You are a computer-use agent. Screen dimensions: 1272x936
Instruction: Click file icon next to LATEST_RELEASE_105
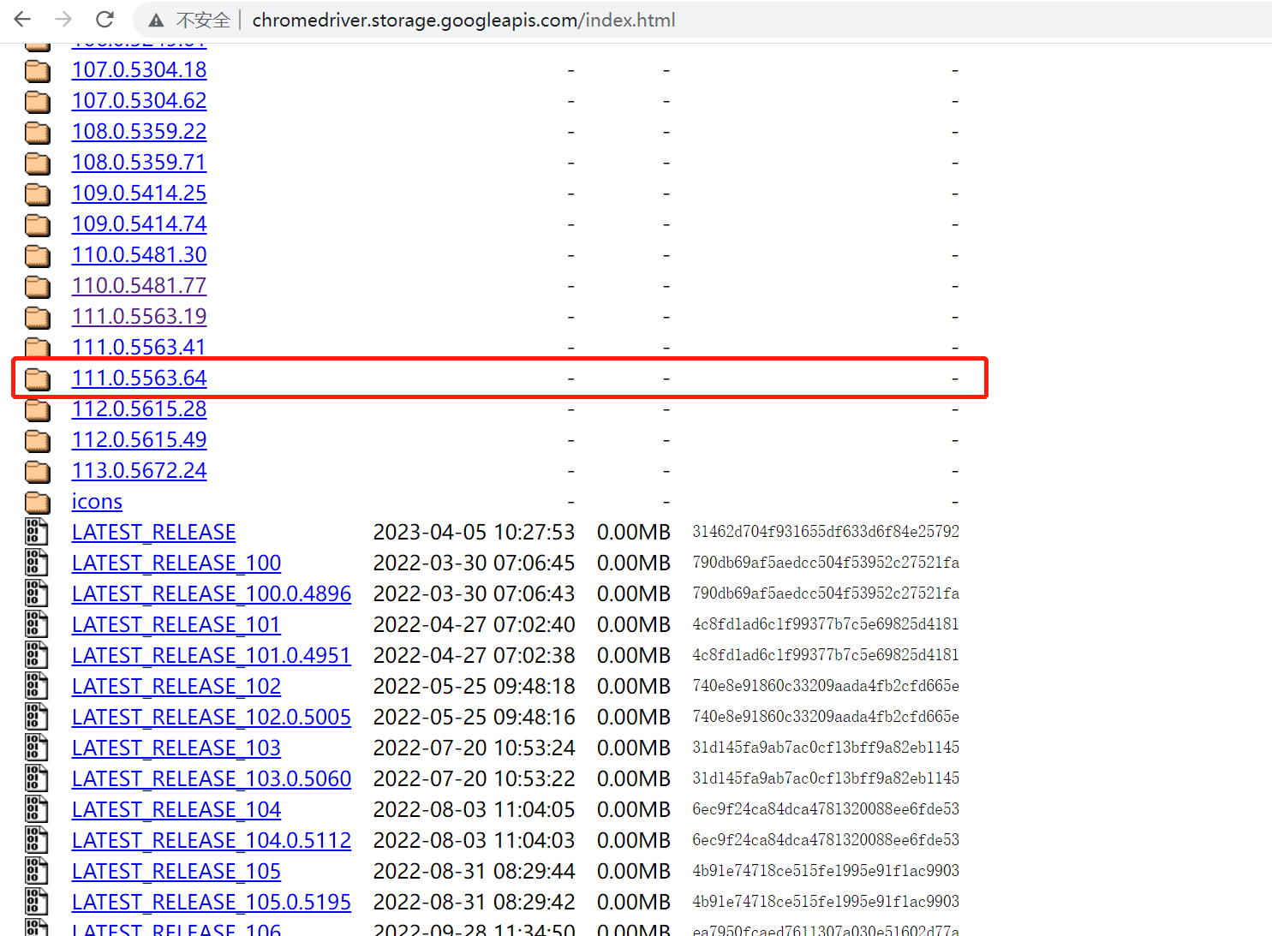click(36, 871)
